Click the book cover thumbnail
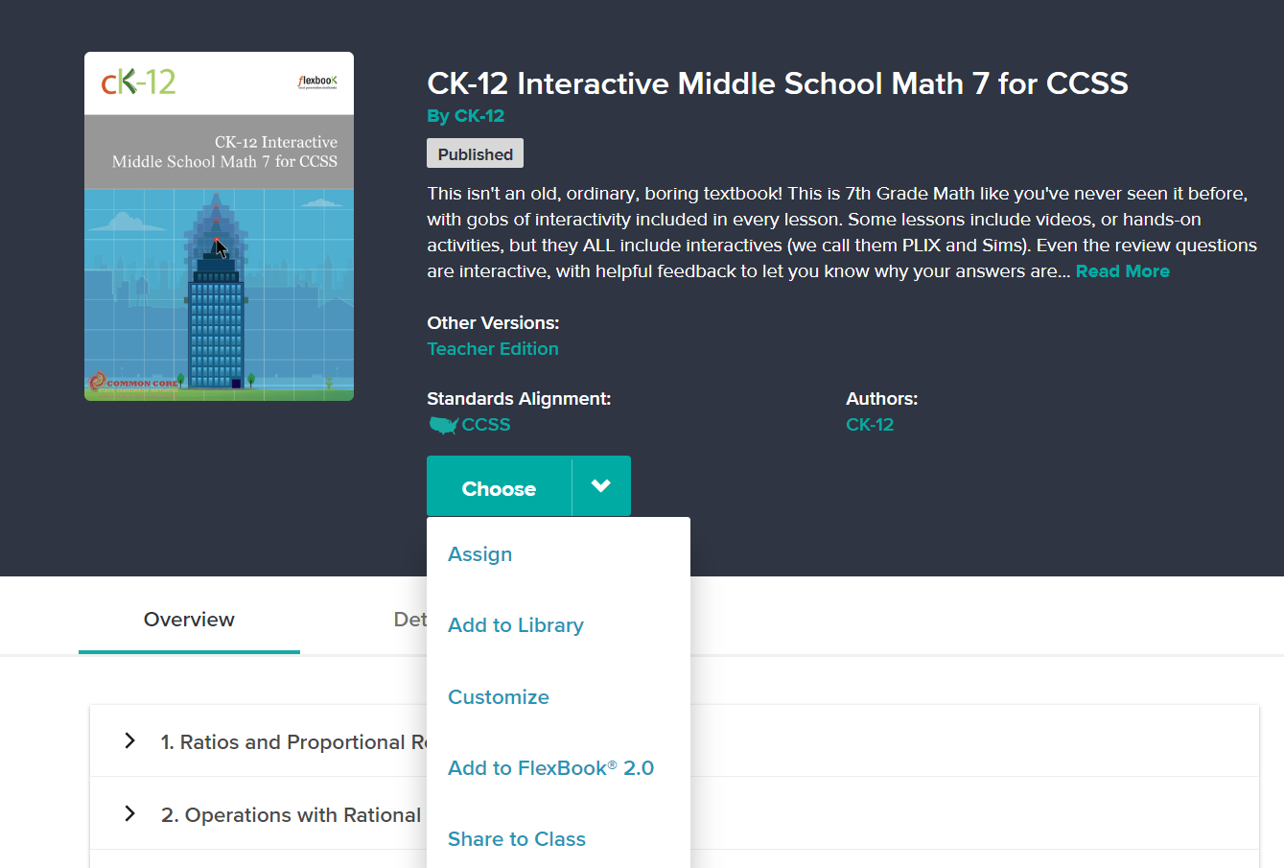This screenshot has height=868, width=1284. [219, 225]
